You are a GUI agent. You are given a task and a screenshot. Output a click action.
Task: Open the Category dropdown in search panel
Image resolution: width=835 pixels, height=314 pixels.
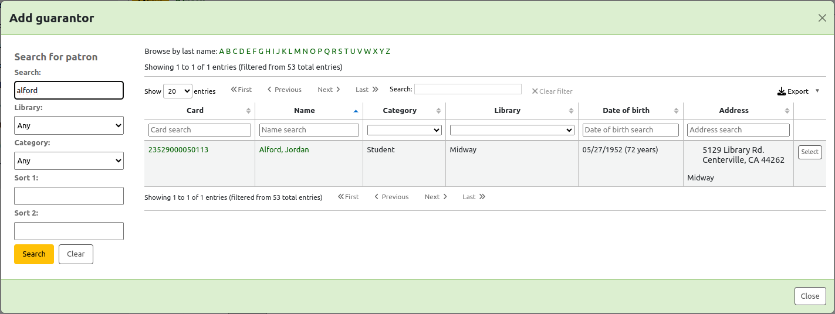(69, 161)
